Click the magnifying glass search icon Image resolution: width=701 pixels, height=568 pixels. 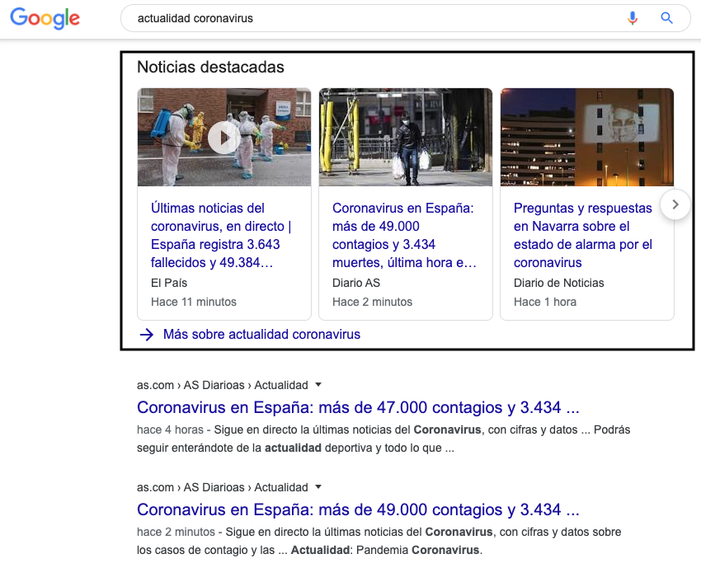pos(665,18)
